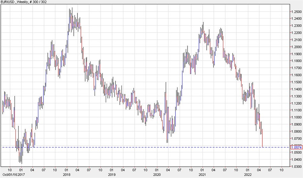The height and width of the screenshot is (178, 303).
Task: Click the 1.1200 price axis label
Action: (297, 103)
